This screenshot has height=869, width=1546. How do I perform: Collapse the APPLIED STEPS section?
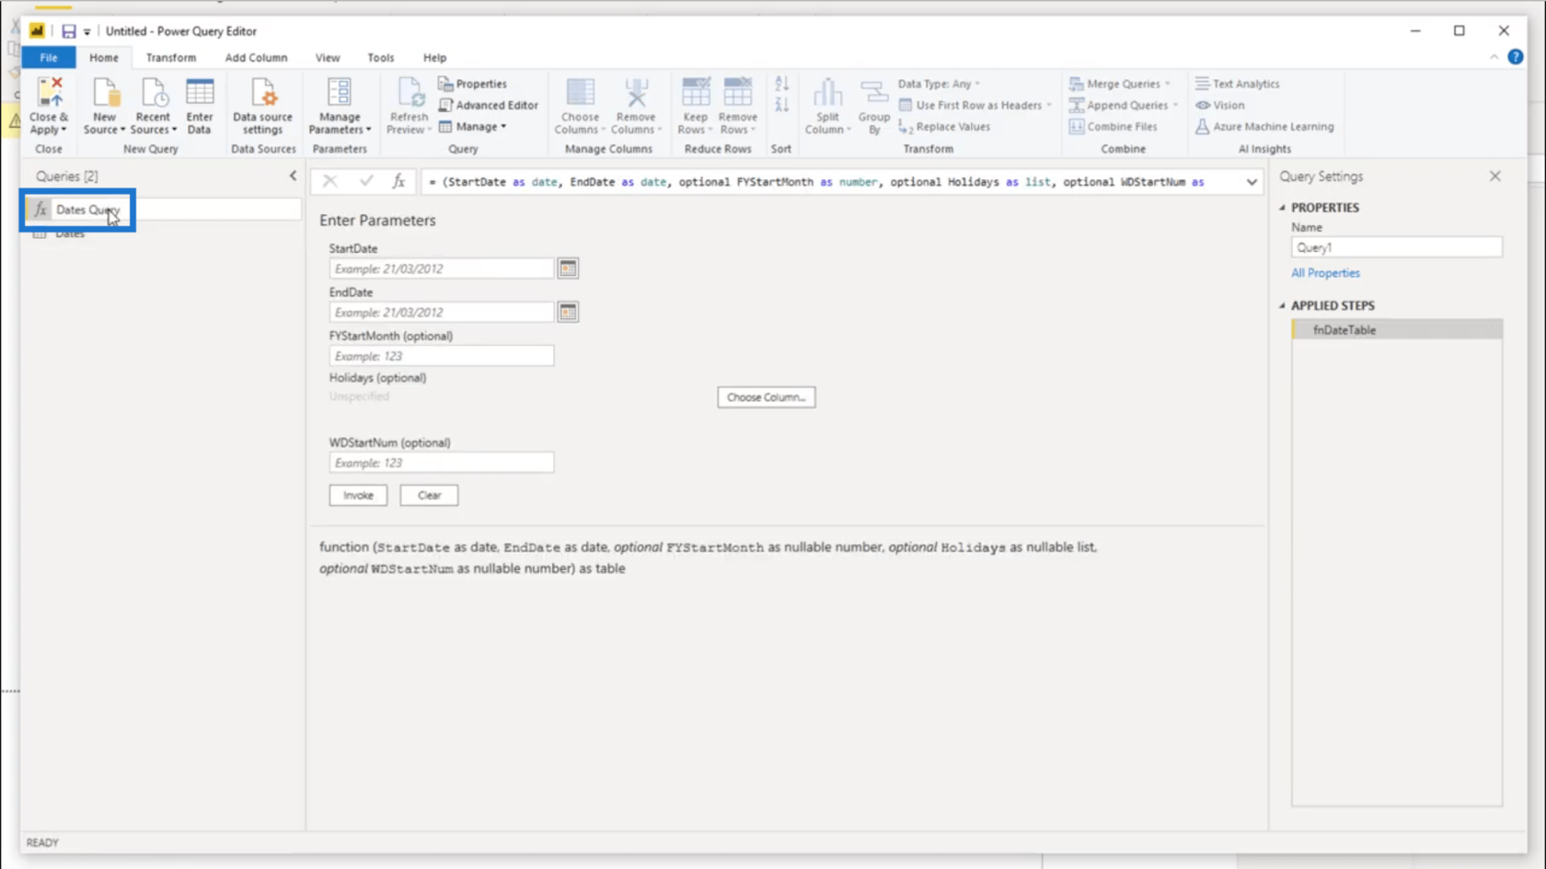tap(1282, 305)
